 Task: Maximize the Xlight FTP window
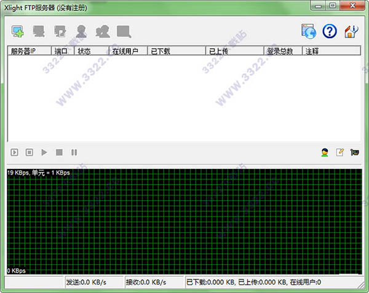(333, 6)
